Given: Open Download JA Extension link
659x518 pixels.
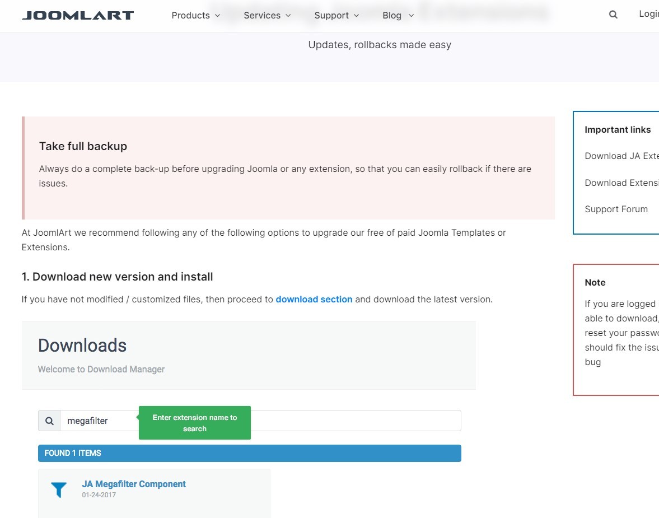Looking at the screenshot, I should tap(621, 156).
